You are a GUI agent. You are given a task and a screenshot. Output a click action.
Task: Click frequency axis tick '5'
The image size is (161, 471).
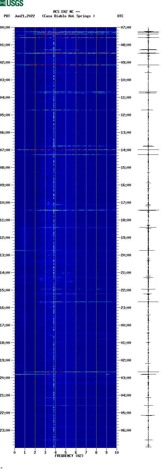pos(66,453)
